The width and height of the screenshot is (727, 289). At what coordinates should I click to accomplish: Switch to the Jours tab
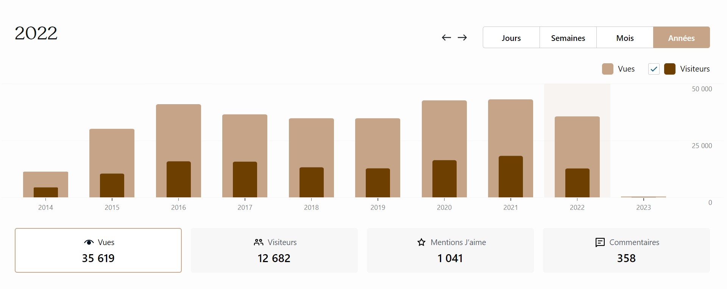(x=511, y=37)
